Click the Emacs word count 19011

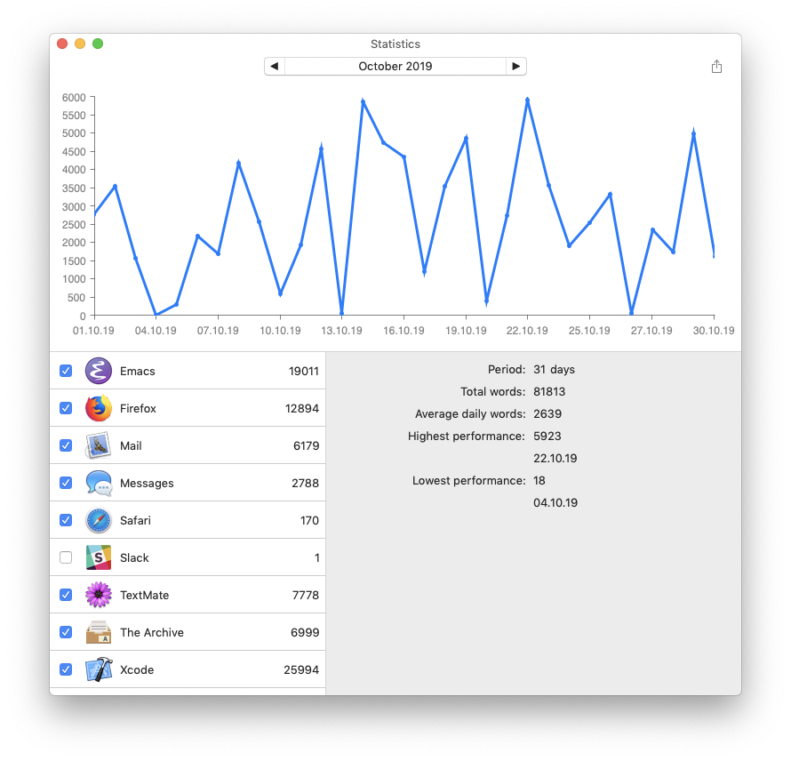click(x=304, y=371)
